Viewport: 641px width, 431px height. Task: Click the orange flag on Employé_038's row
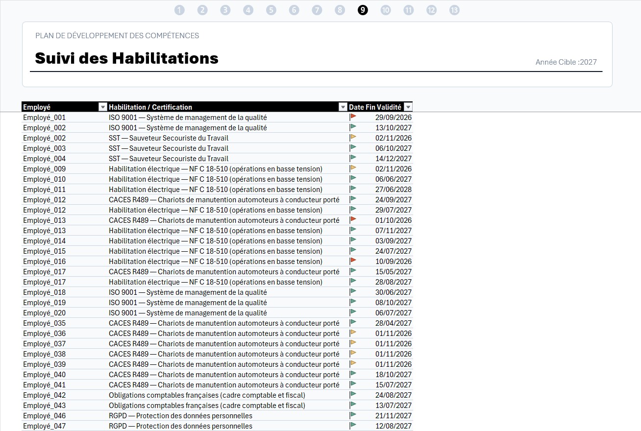(x=353, y=354)
